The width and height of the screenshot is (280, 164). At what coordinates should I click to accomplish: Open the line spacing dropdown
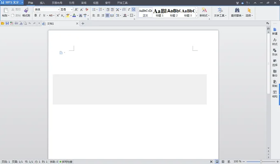(119, 16)
